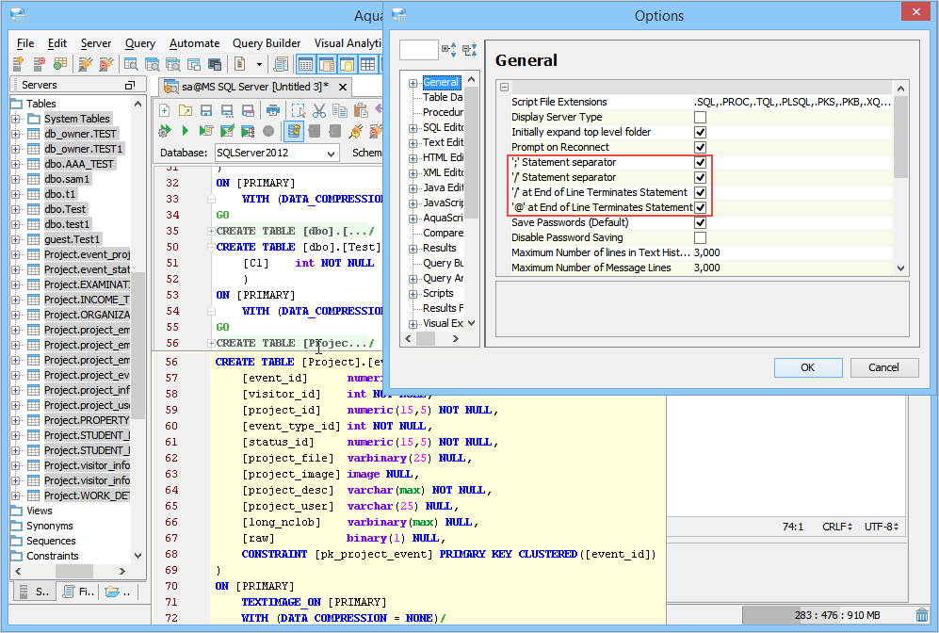Click the New file icon in editor toolbar
This screenshot has height=633, width=939.
click(164, 110)
